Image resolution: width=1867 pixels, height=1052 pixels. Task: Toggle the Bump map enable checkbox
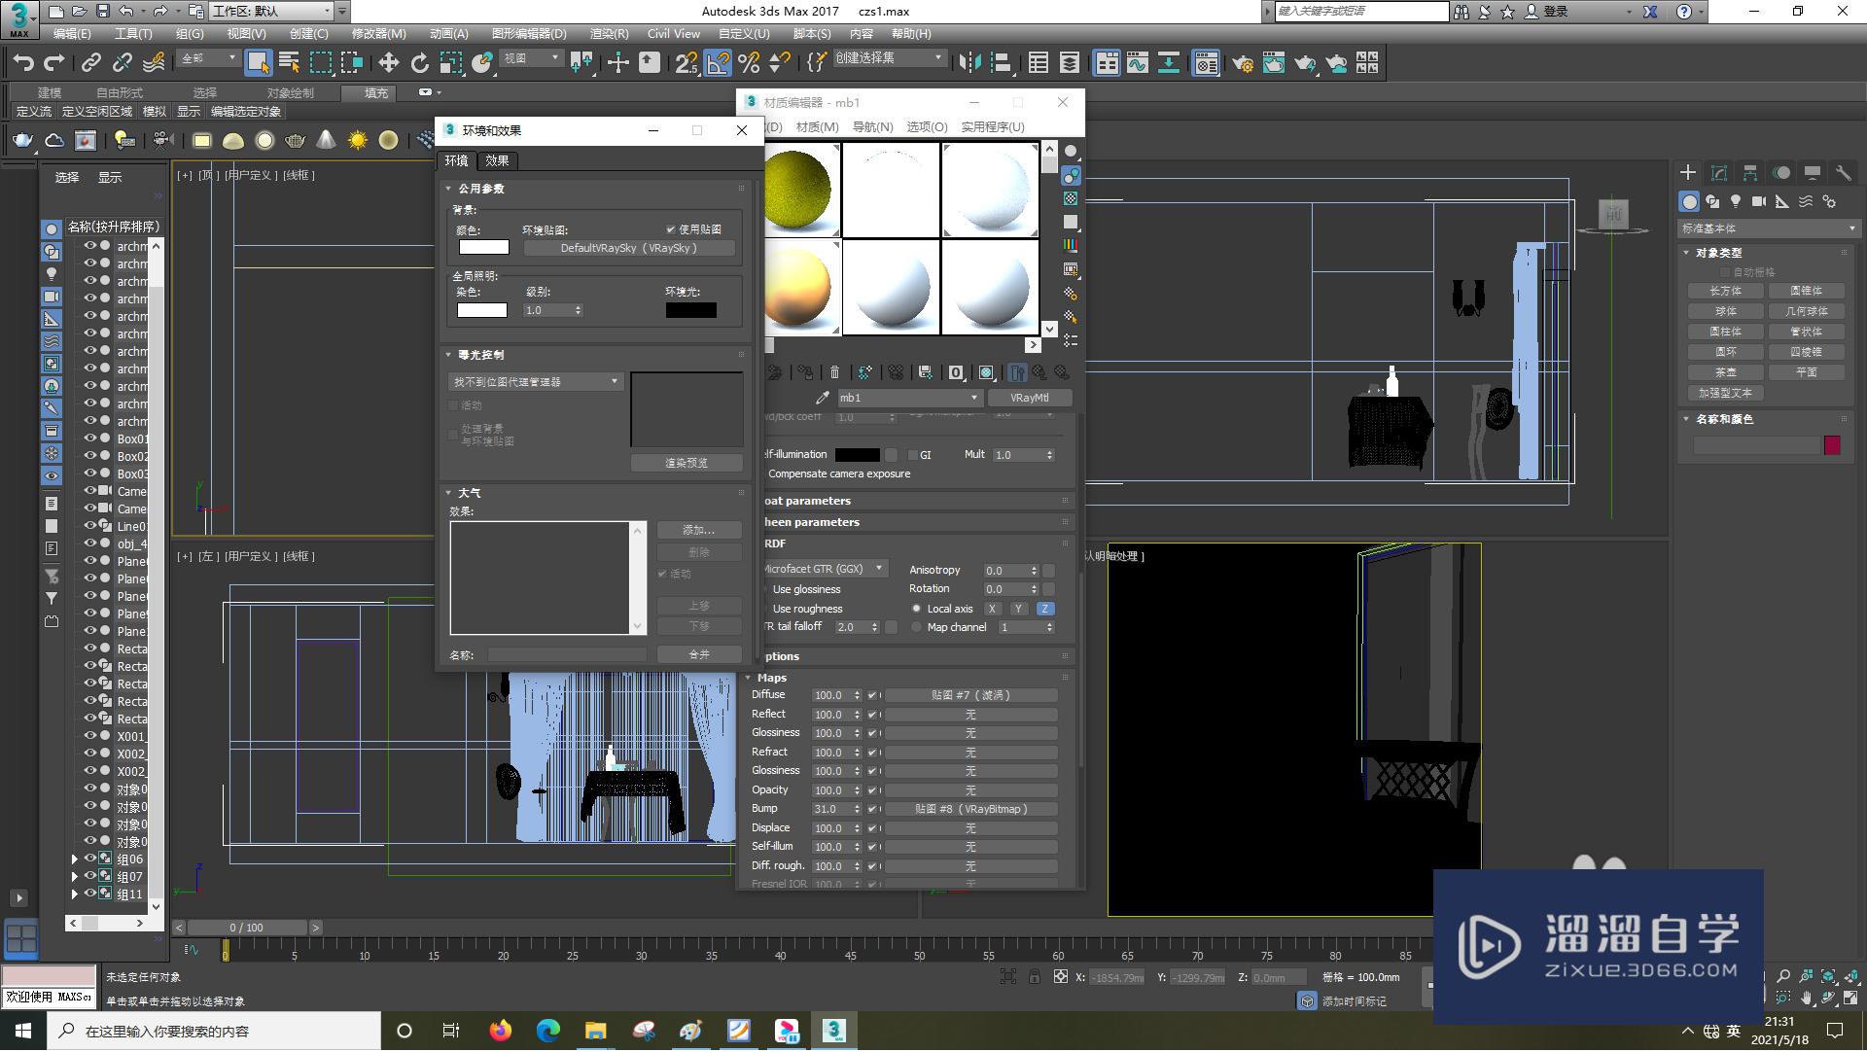click(x=872, y=810)
